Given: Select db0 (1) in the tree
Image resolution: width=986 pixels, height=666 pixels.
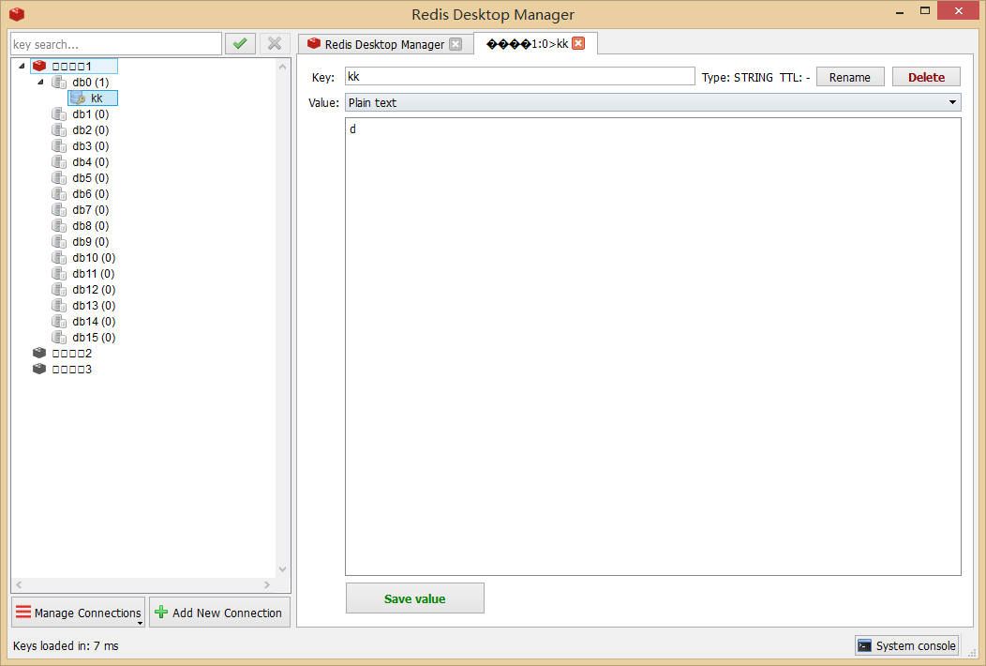Looking at the screenshot, I should pyautogui.click(x=91, y=82).
